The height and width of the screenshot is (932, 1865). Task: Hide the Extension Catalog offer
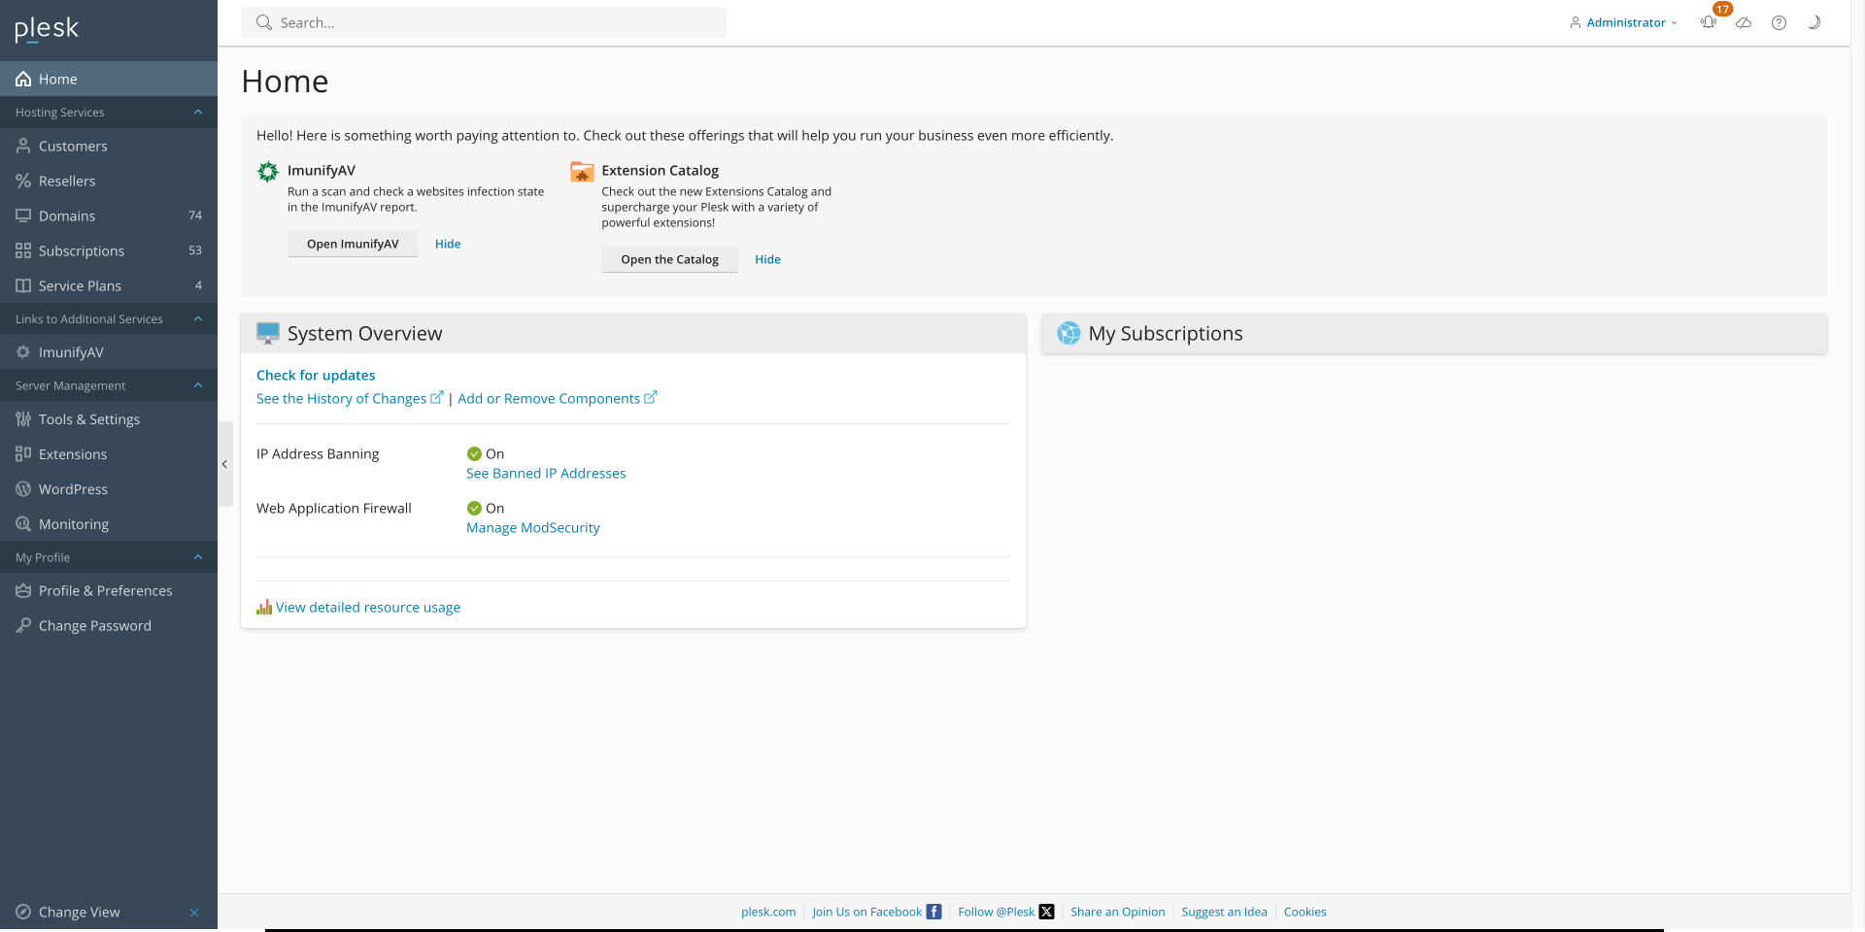pyautogui.click(x=767, y=259)
